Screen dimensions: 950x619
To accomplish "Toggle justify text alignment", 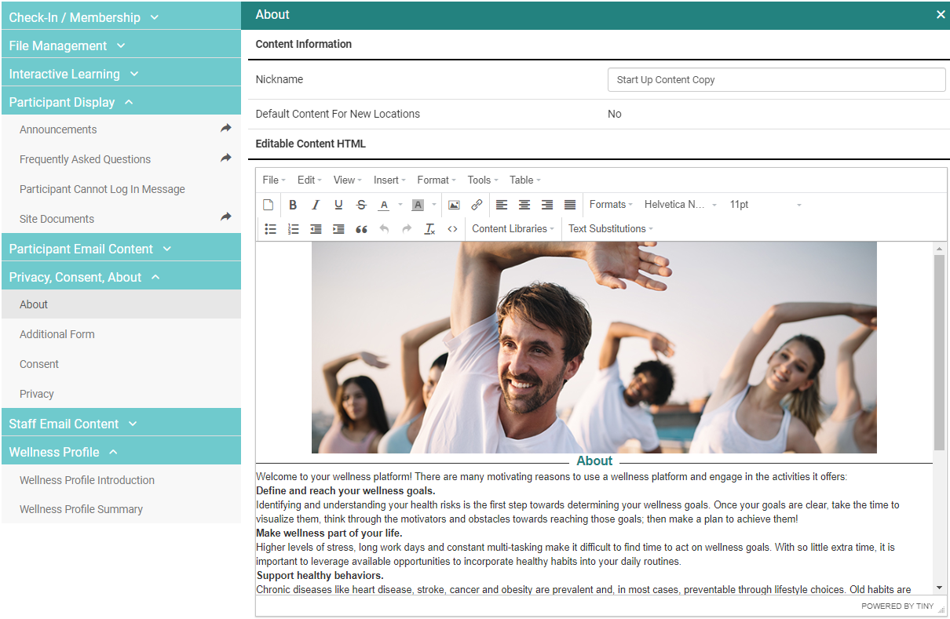I will (570, 205).
